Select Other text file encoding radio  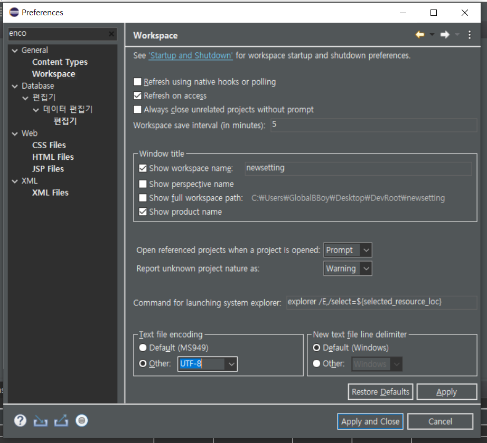pos(143,363)
